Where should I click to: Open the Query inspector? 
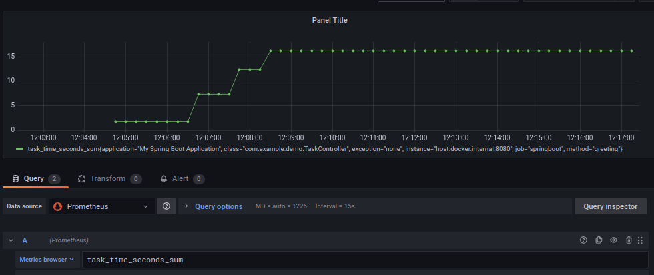610,206
